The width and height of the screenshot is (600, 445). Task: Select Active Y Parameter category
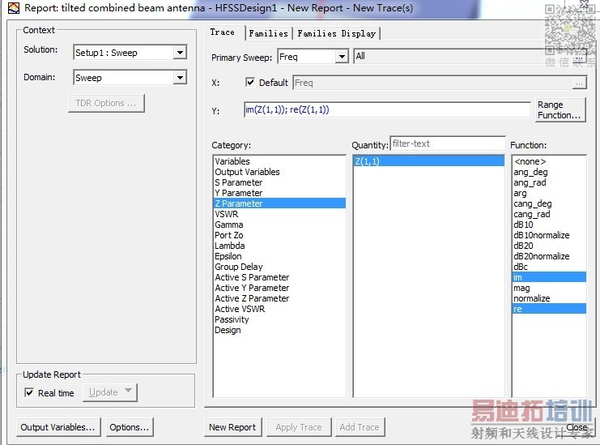279,288
